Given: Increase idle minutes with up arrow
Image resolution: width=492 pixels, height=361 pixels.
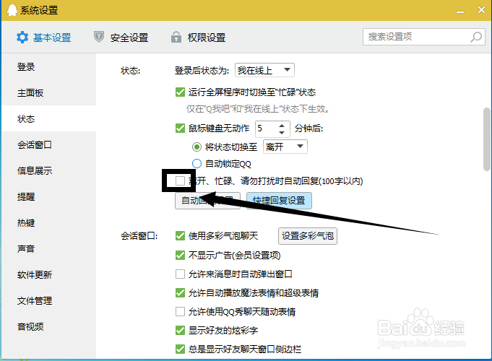Looking at the screenshot, I should [x=282, y=125].
